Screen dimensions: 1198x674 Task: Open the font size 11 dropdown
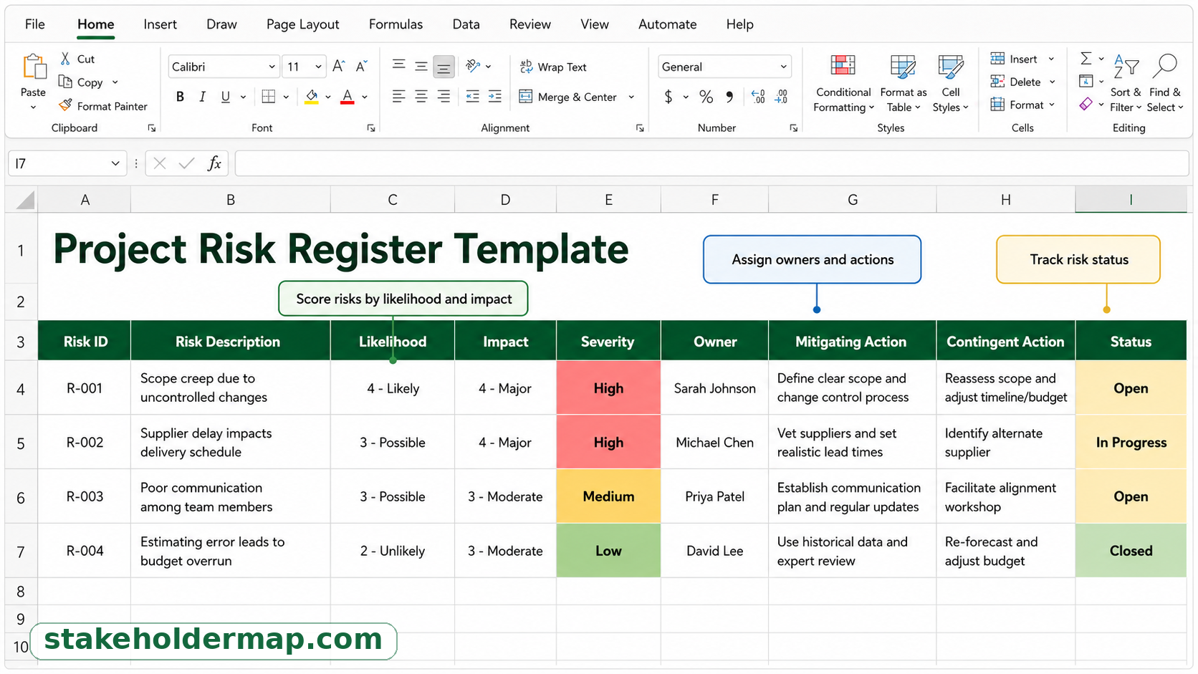(x=318, y=67)
